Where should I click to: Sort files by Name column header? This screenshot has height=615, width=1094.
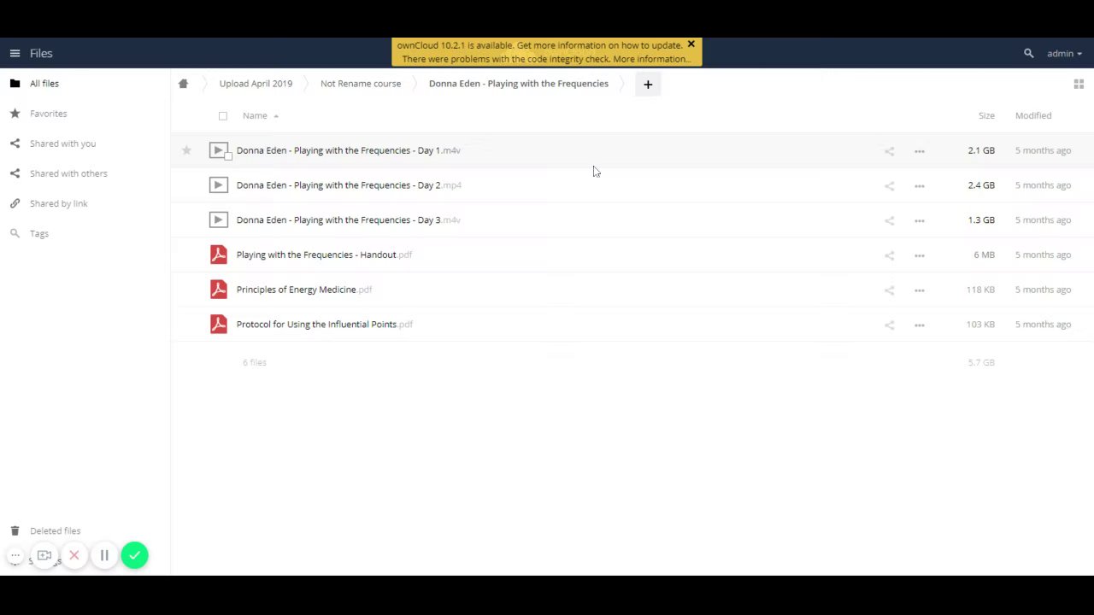pos(255,115)
